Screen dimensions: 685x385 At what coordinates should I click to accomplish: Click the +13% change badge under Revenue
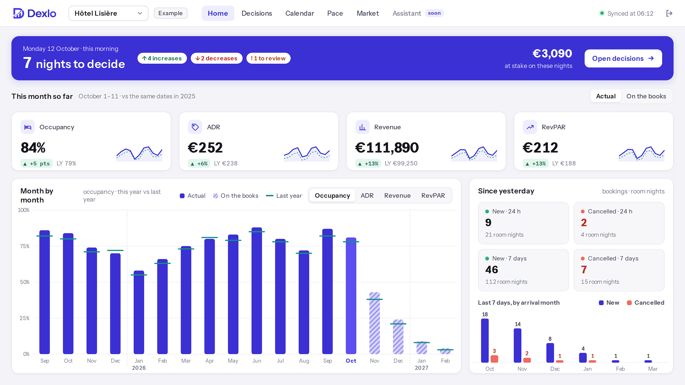368,164
